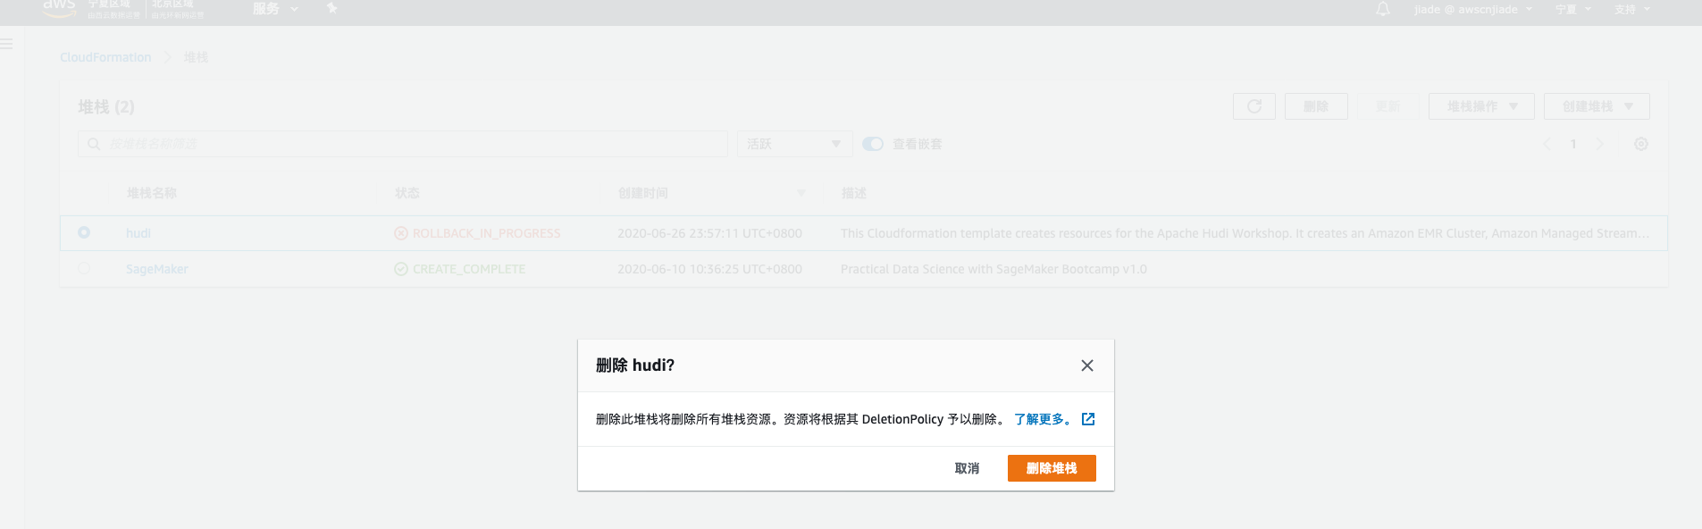The width and height of the screenshot is (1702, 529).
Task: Confirm with the orange 删除堆栈 button
Action: click(1051, 468)
